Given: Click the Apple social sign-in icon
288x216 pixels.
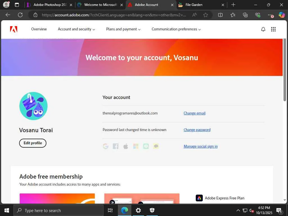Looking at the screenshot, I should [x=126, y=146].
